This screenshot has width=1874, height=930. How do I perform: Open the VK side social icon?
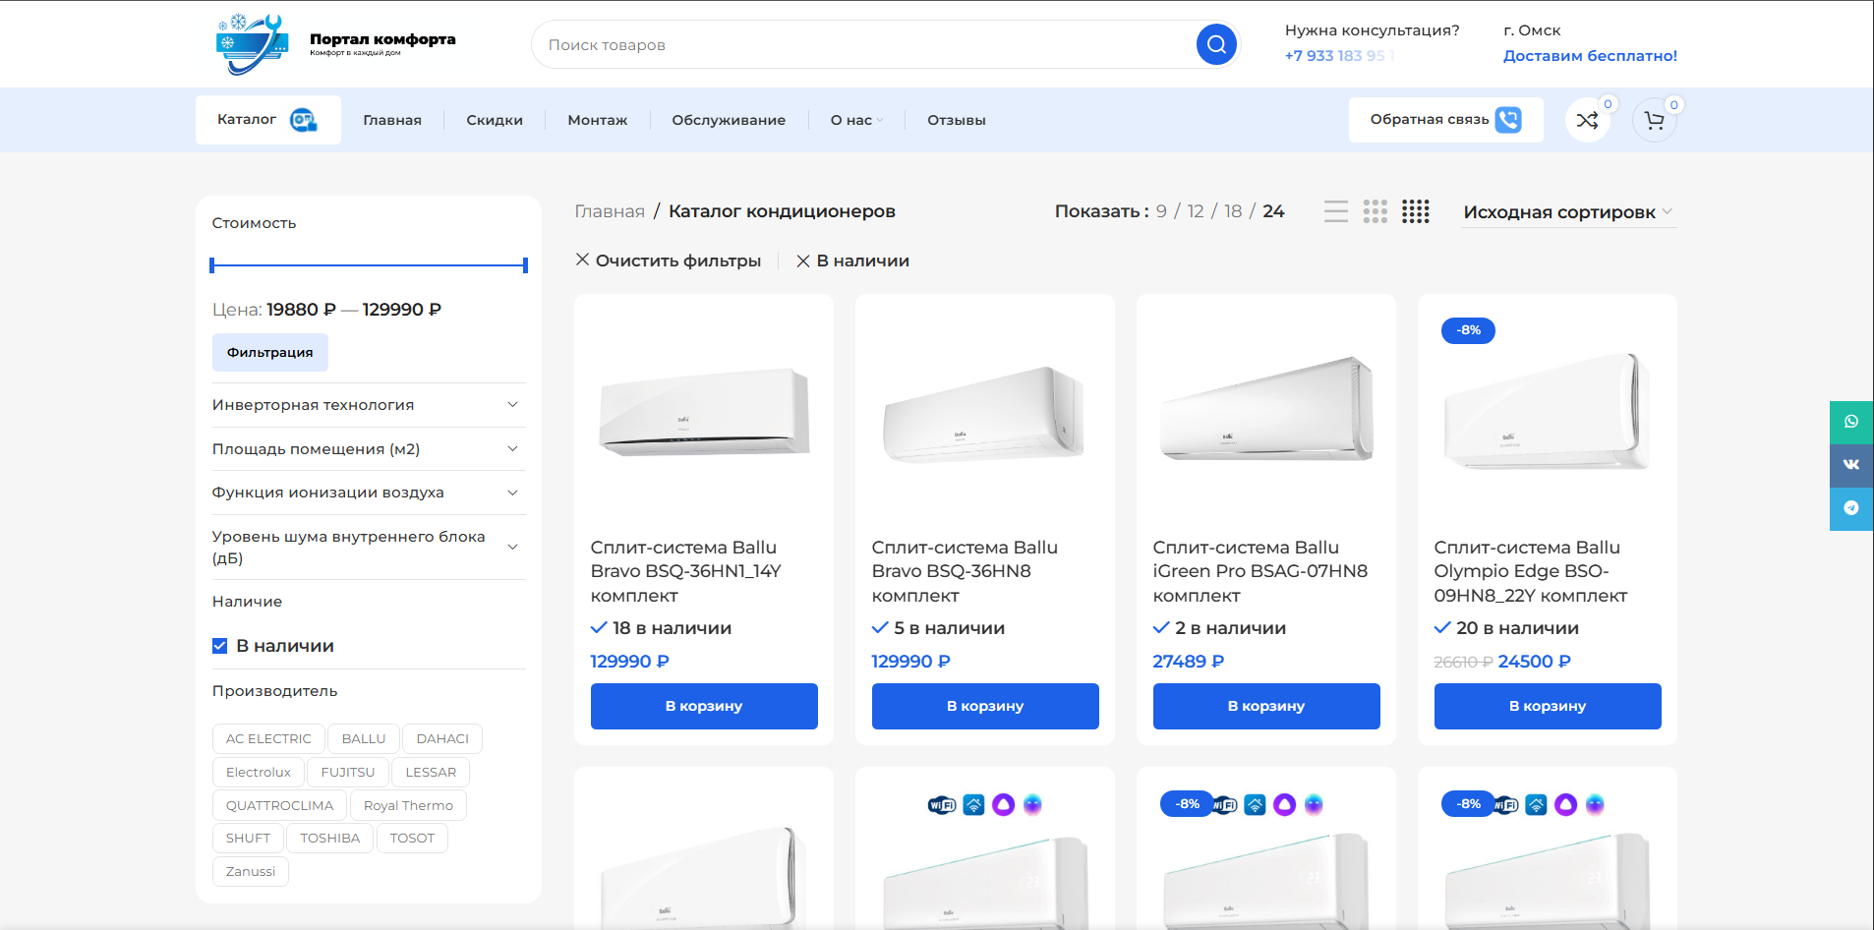[1851, 465]
